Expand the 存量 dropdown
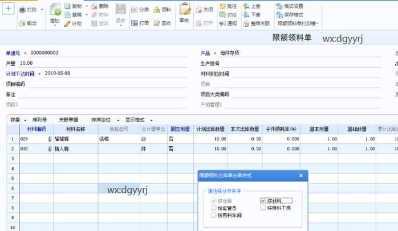The image size is (398, 231). coord(17,120)
